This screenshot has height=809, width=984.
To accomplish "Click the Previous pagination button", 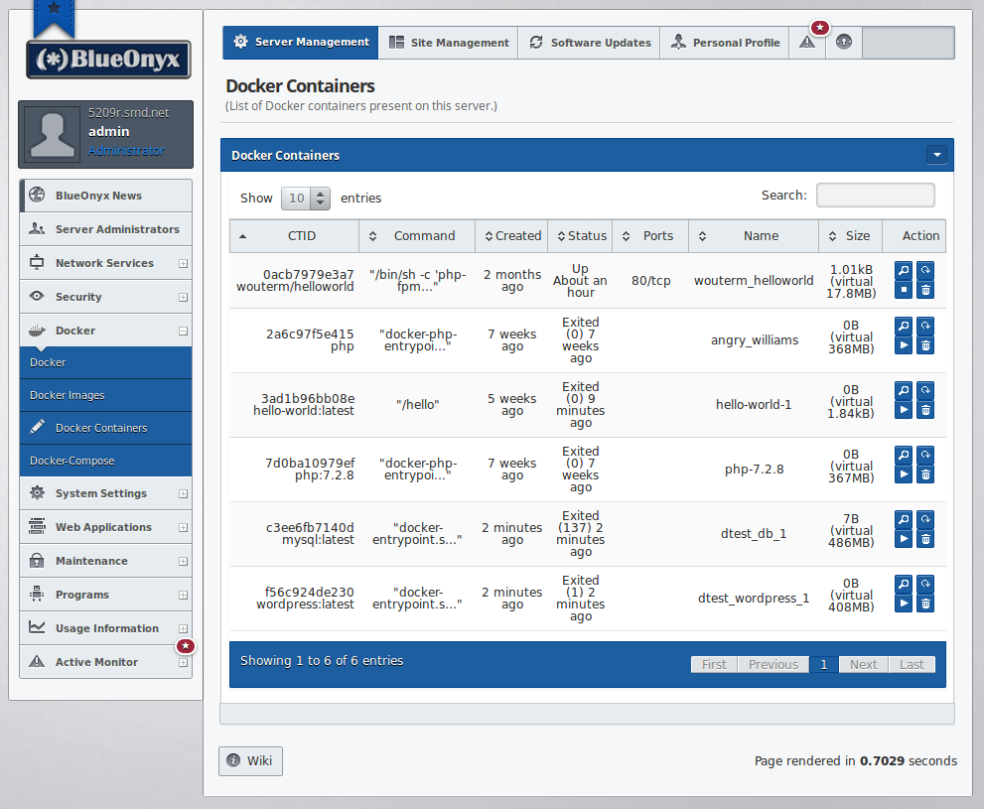I will [x=773, y=665].
